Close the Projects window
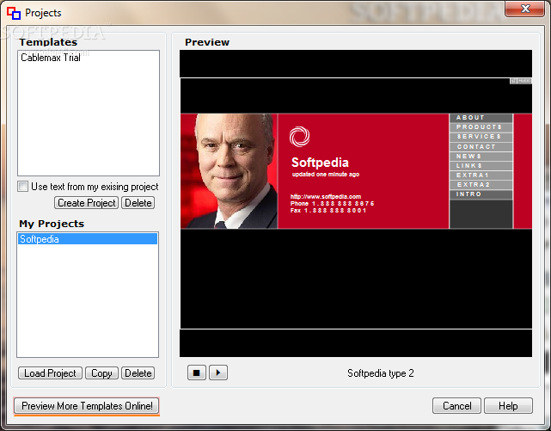Viewport: 551px width, 431px height. [525, 9]
